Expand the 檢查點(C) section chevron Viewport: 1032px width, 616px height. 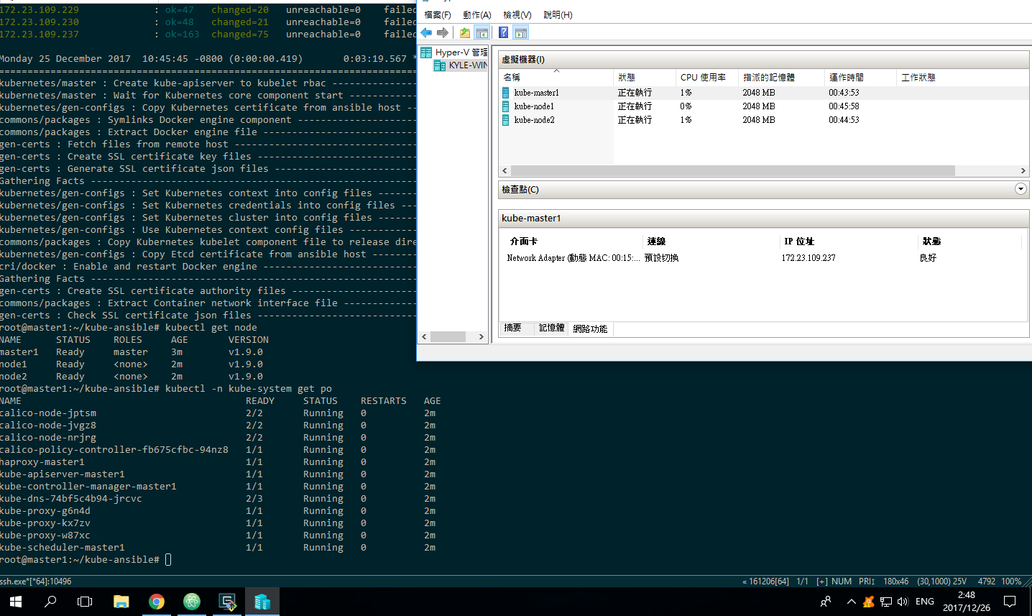pos(1021,189)
